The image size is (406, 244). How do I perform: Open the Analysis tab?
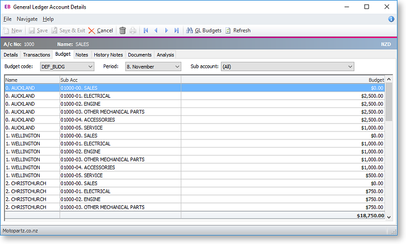(x=165, y=55)
